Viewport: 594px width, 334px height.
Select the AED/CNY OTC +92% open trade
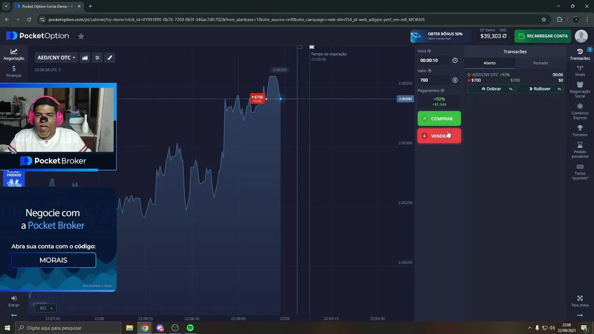point(515,77)
